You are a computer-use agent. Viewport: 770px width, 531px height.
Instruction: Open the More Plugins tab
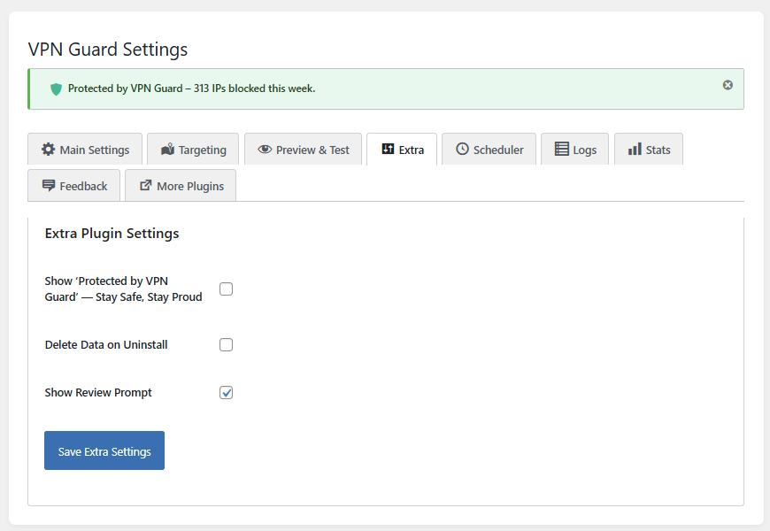tap(181, 186)
